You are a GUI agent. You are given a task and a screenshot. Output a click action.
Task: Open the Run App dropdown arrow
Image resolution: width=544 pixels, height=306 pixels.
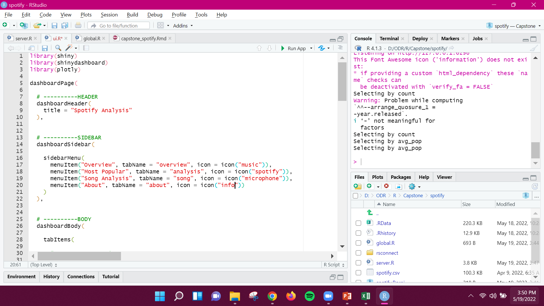click(311, 48)
